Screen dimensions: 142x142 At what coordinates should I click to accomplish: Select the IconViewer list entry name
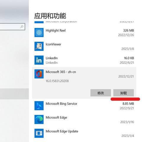pos(54,44)
